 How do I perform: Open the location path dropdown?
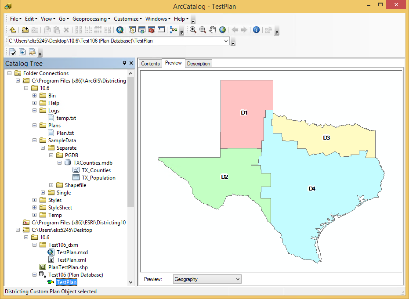(x=226, y=41)
